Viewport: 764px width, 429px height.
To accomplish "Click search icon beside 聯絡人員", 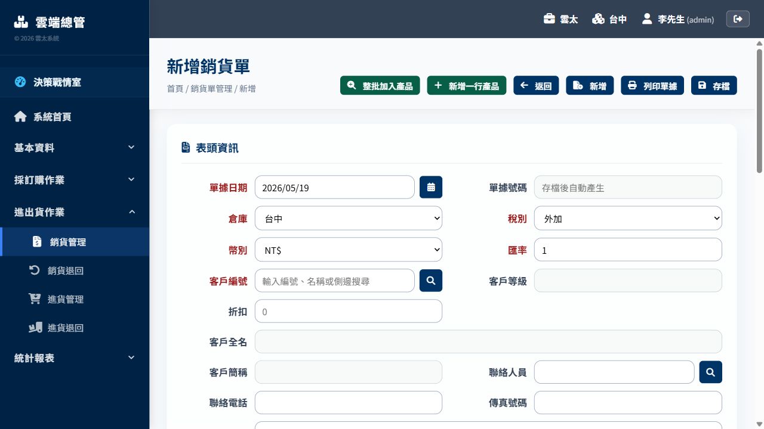I will [710, 372].
